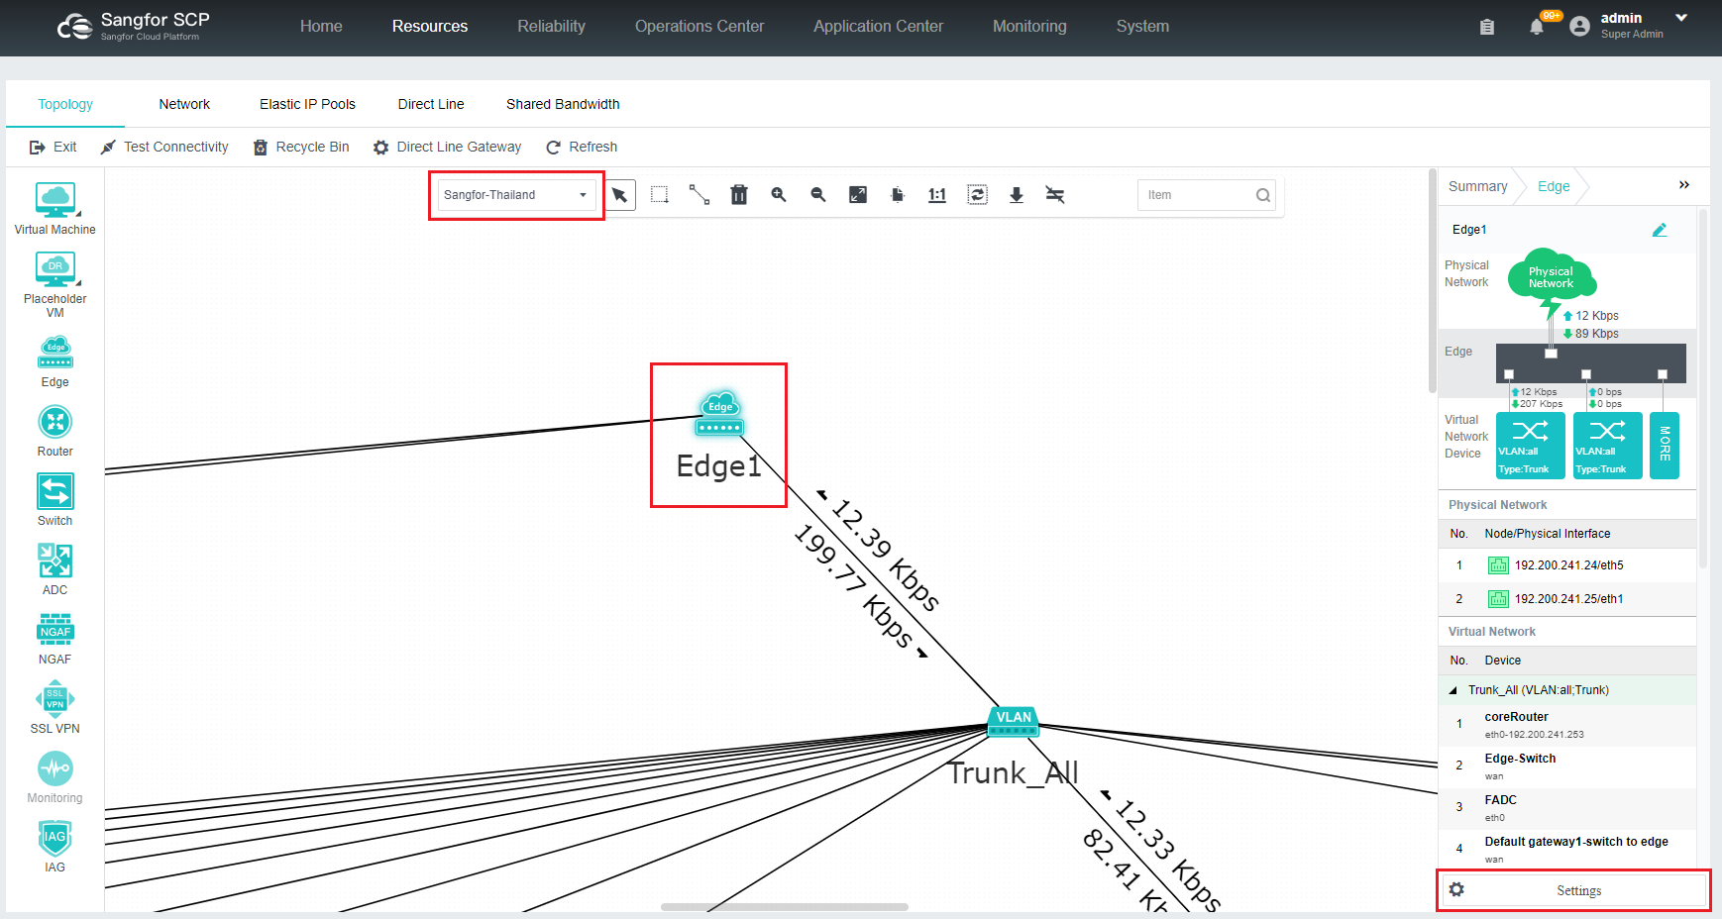Open the admin account dropdown arrow
Image resolution: width=1722 pixels, height=919 pixels.
coord(1681,18)
